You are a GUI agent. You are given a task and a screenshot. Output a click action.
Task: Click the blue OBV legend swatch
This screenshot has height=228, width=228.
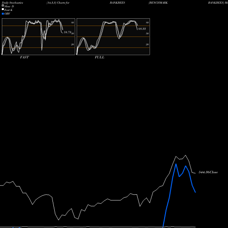click(3, 14)
